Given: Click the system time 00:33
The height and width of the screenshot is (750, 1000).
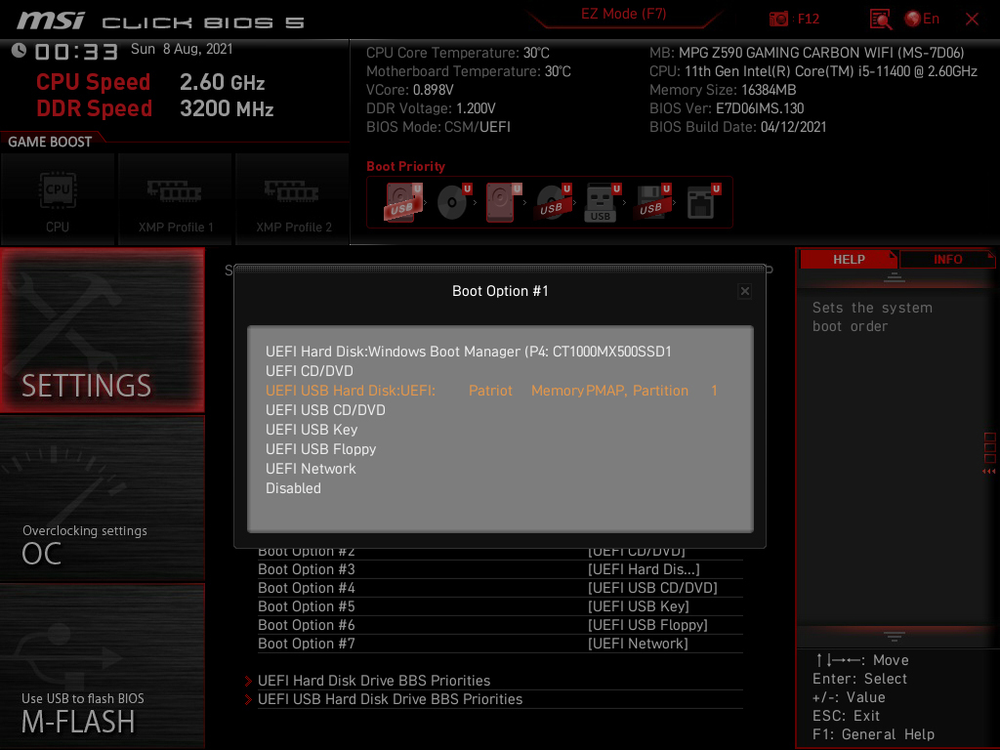Looking at the screenshot, I should [76, 51].
